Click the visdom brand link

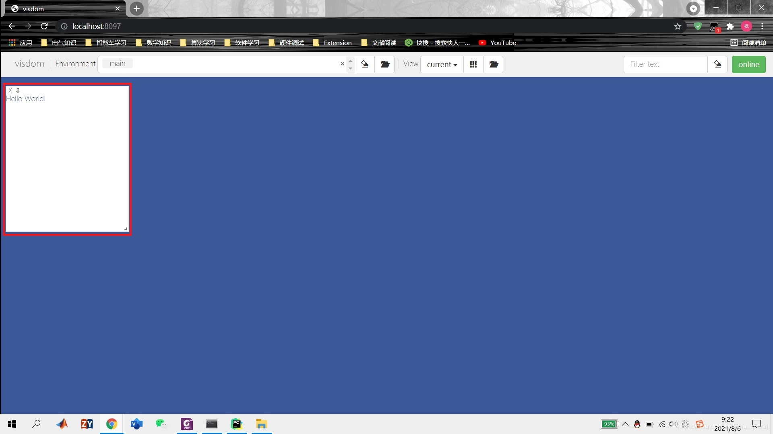29,63
